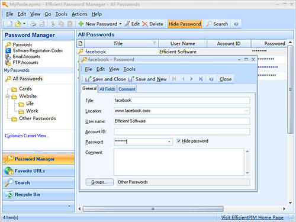Screen dimensions: 296x222
Task: Select Passwords in the sidebar list
Action: (x=22, y=45)
